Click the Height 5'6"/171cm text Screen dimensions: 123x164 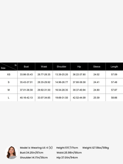(67, 148)
